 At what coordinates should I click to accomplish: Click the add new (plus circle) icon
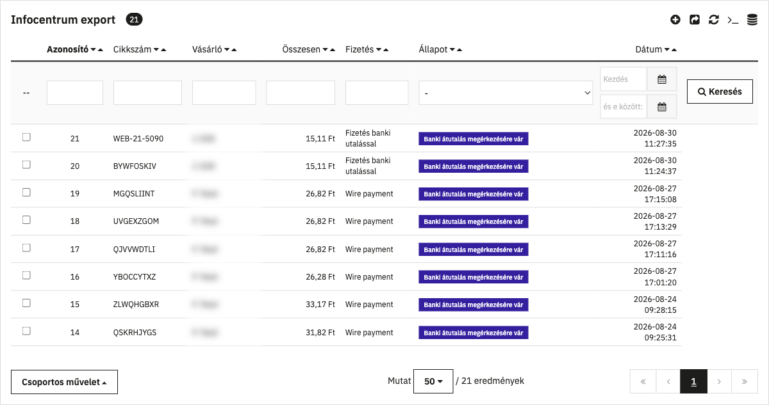tap(675, 20)
